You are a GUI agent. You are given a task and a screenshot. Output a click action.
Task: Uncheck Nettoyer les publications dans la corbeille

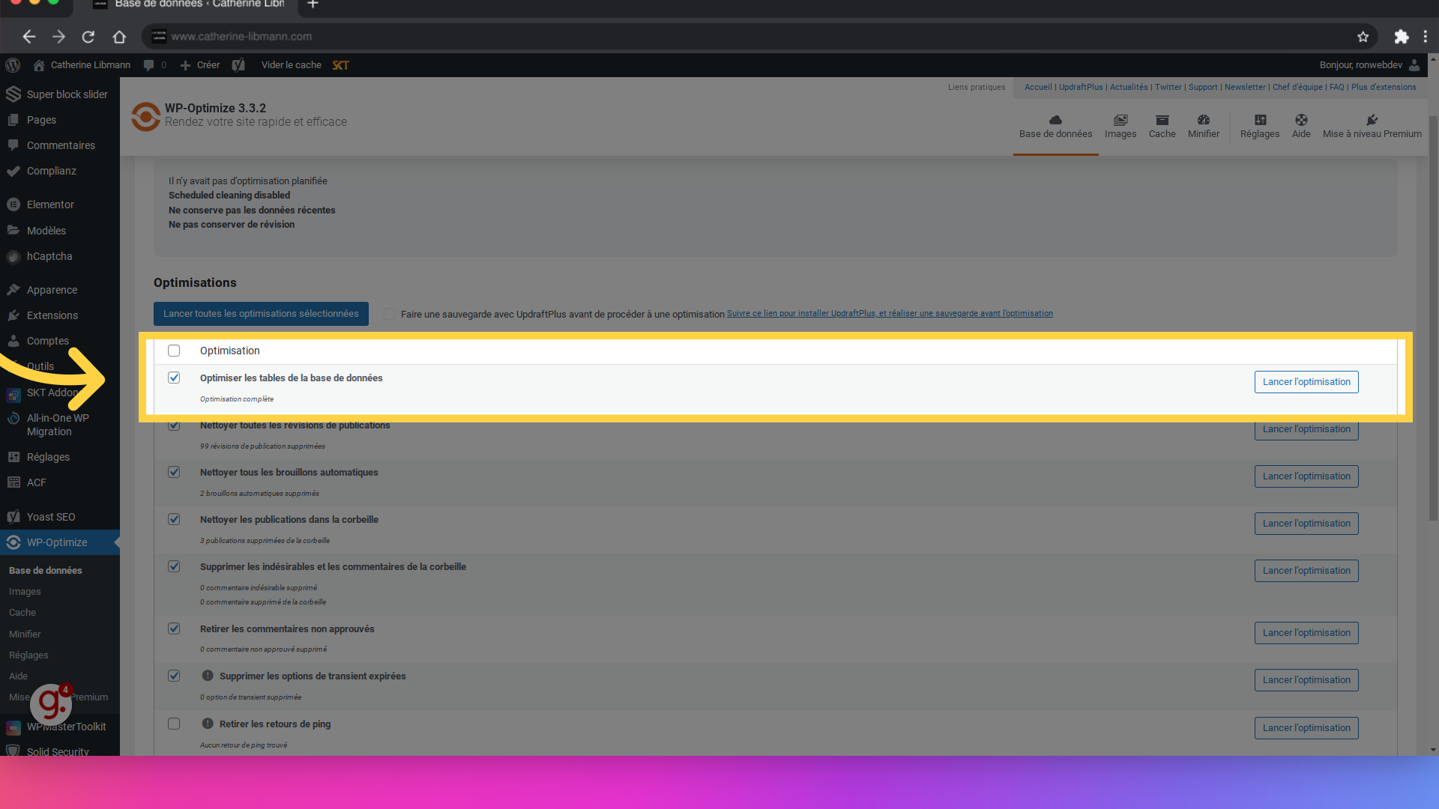pyautogui.click(x=174, y=519)
